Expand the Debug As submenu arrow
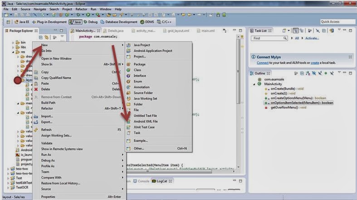Screen dimensions: 357x200 pos(122,161)
